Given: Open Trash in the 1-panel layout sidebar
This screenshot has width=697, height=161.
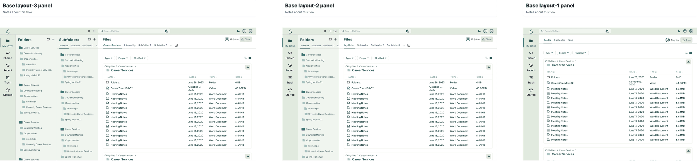Looking at the screenshot, I should pos(531,80).
